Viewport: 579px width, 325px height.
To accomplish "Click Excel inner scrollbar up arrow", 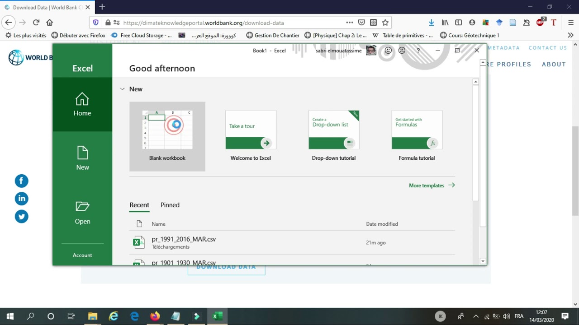I will pyautogui.click(x=475, y=82).
